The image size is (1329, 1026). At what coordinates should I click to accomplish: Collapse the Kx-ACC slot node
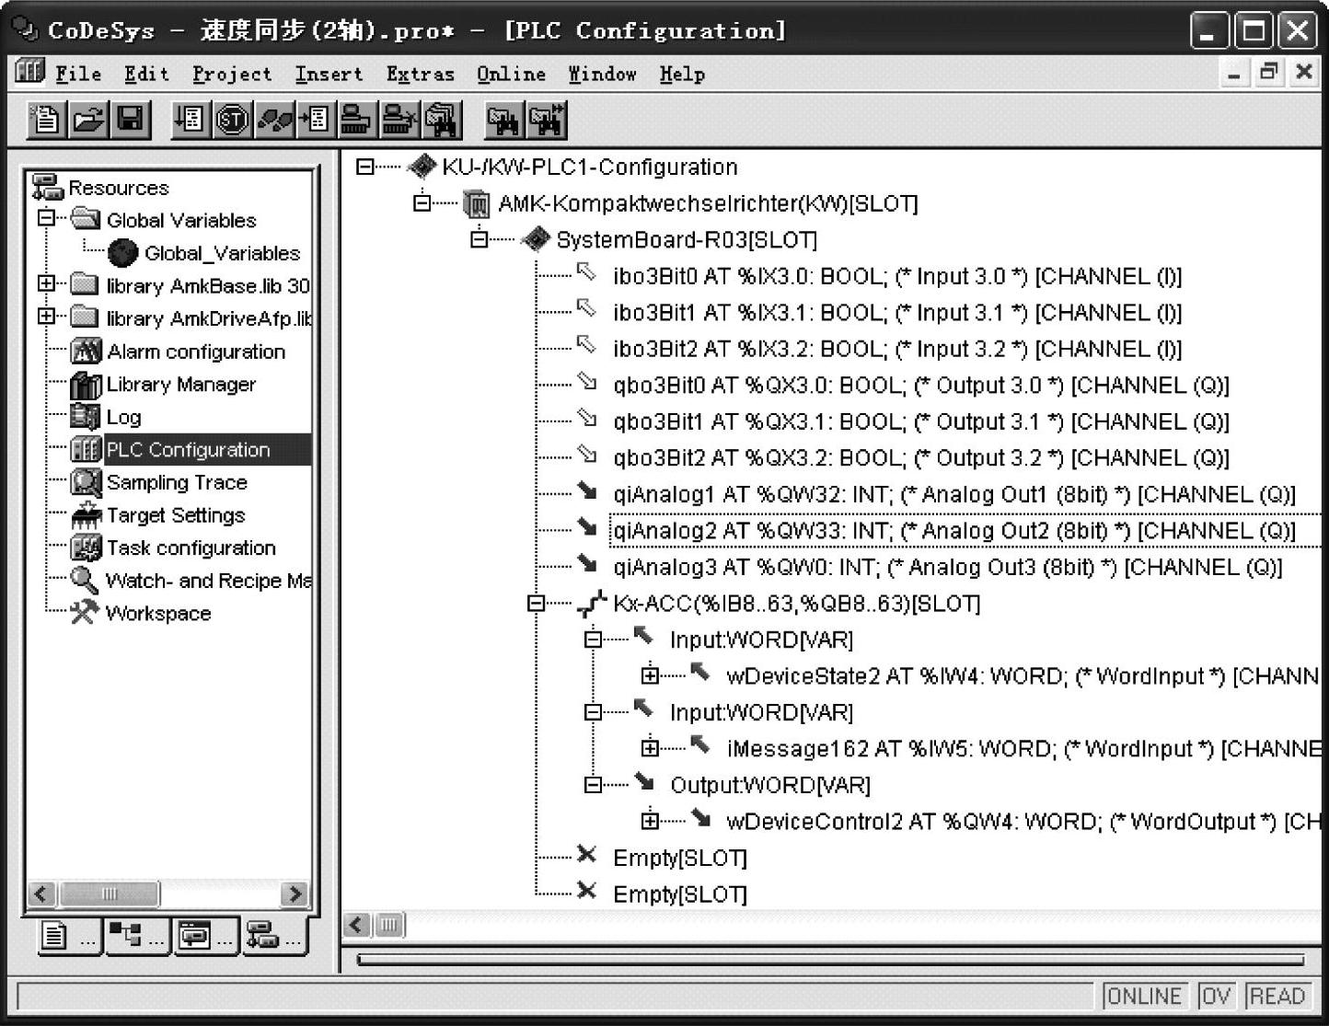(536, 604)
